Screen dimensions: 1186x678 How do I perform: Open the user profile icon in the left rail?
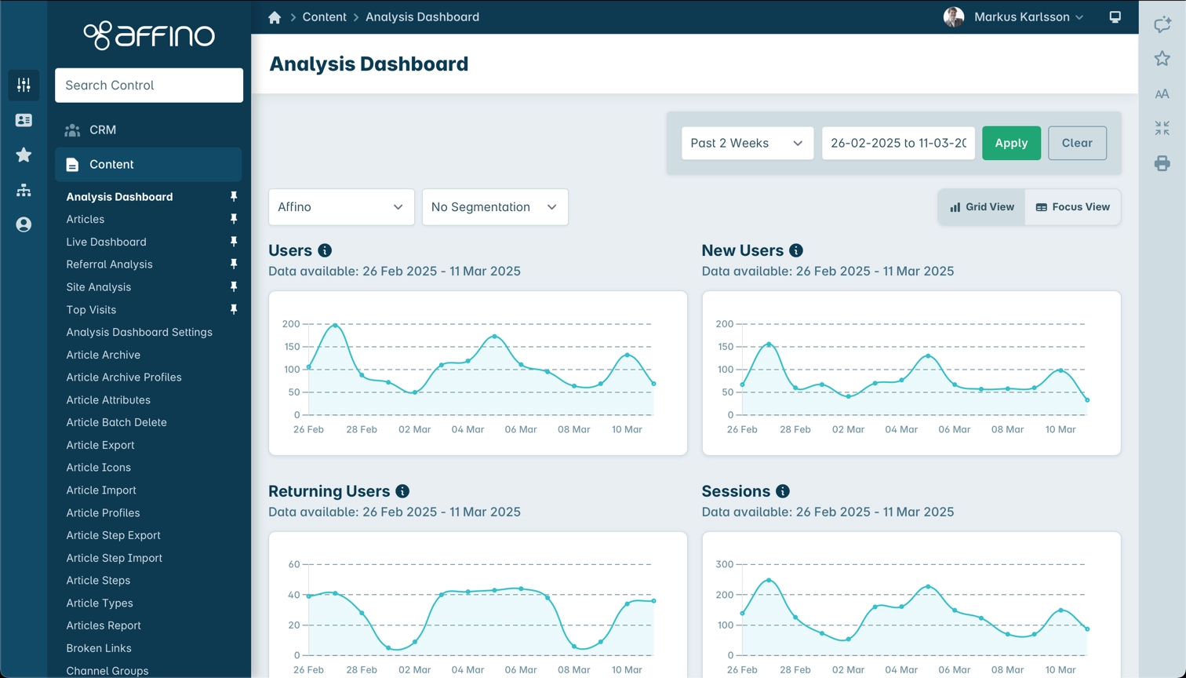point(24,224)
